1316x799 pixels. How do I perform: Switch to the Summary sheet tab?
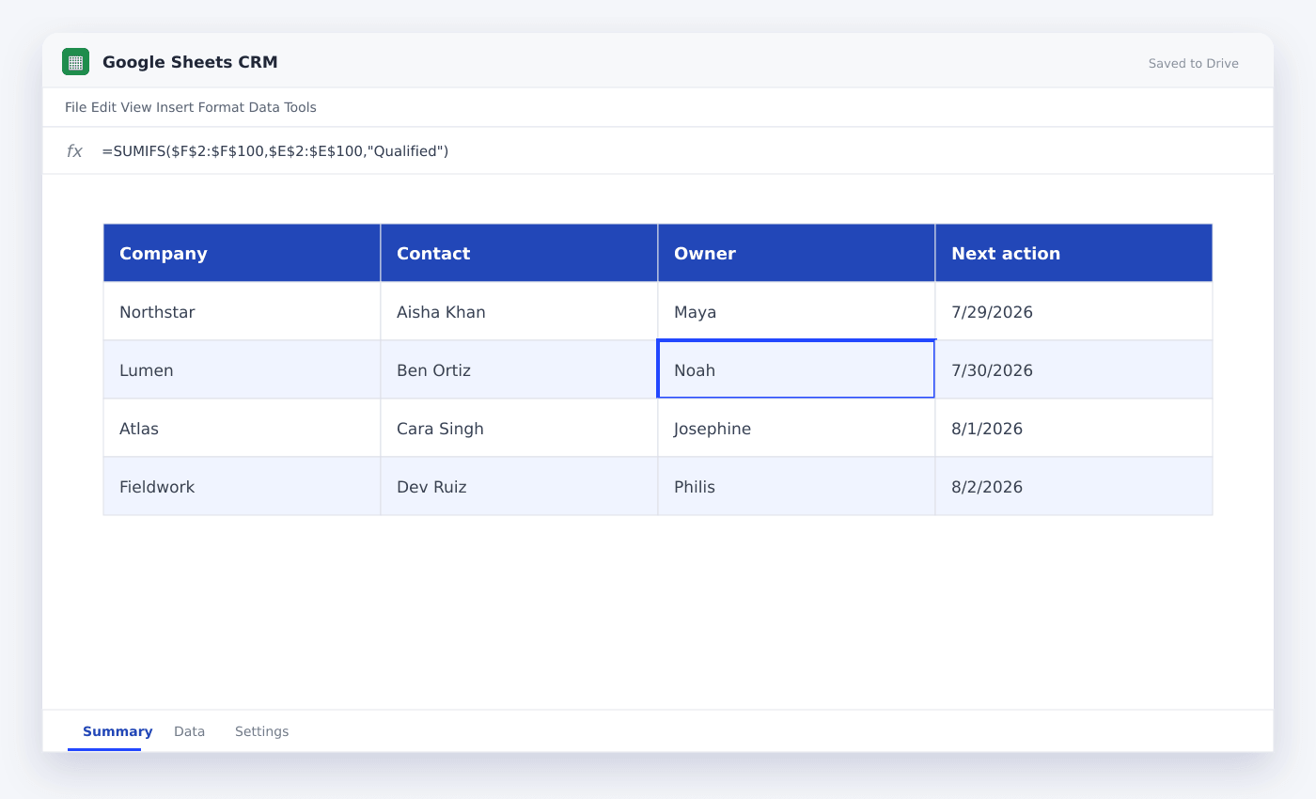click(117, 731)
